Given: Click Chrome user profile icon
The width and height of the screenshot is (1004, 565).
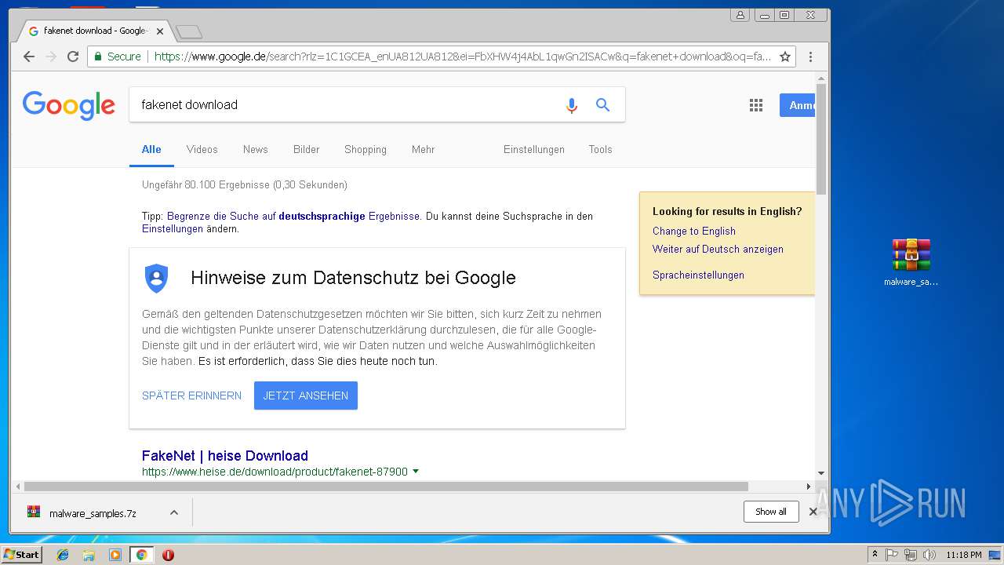Looking at the screenshot, I should point(740,15).
